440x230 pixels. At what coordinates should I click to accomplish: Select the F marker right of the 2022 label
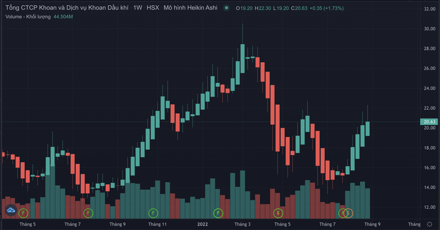[x=218, y=213]
